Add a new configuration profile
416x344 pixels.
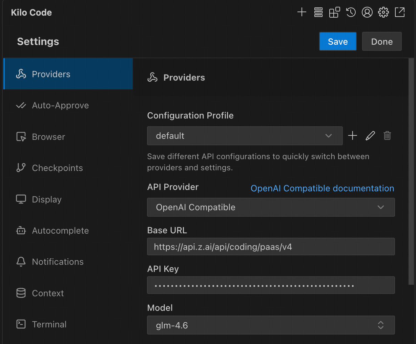tap(352, 135)
